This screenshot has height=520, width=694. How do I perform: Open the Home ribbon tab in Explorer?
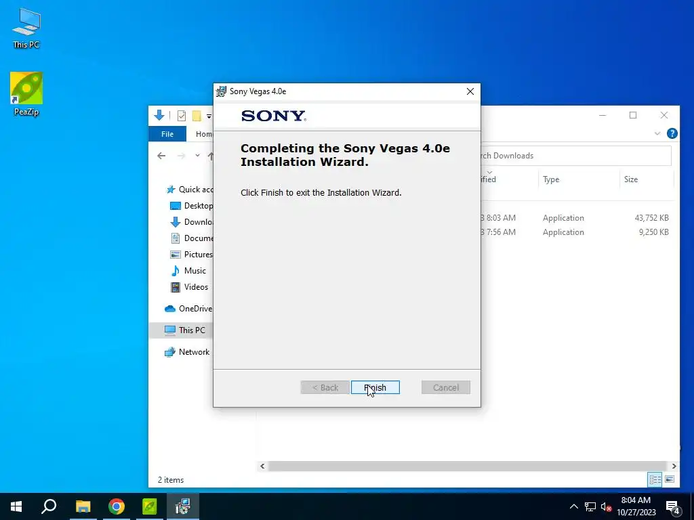[x=204, y=134]
